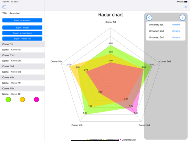Viewport: 190px width, 142px height.
Task: Toggle the sidebar panel icon
Action: pos(4,7)
